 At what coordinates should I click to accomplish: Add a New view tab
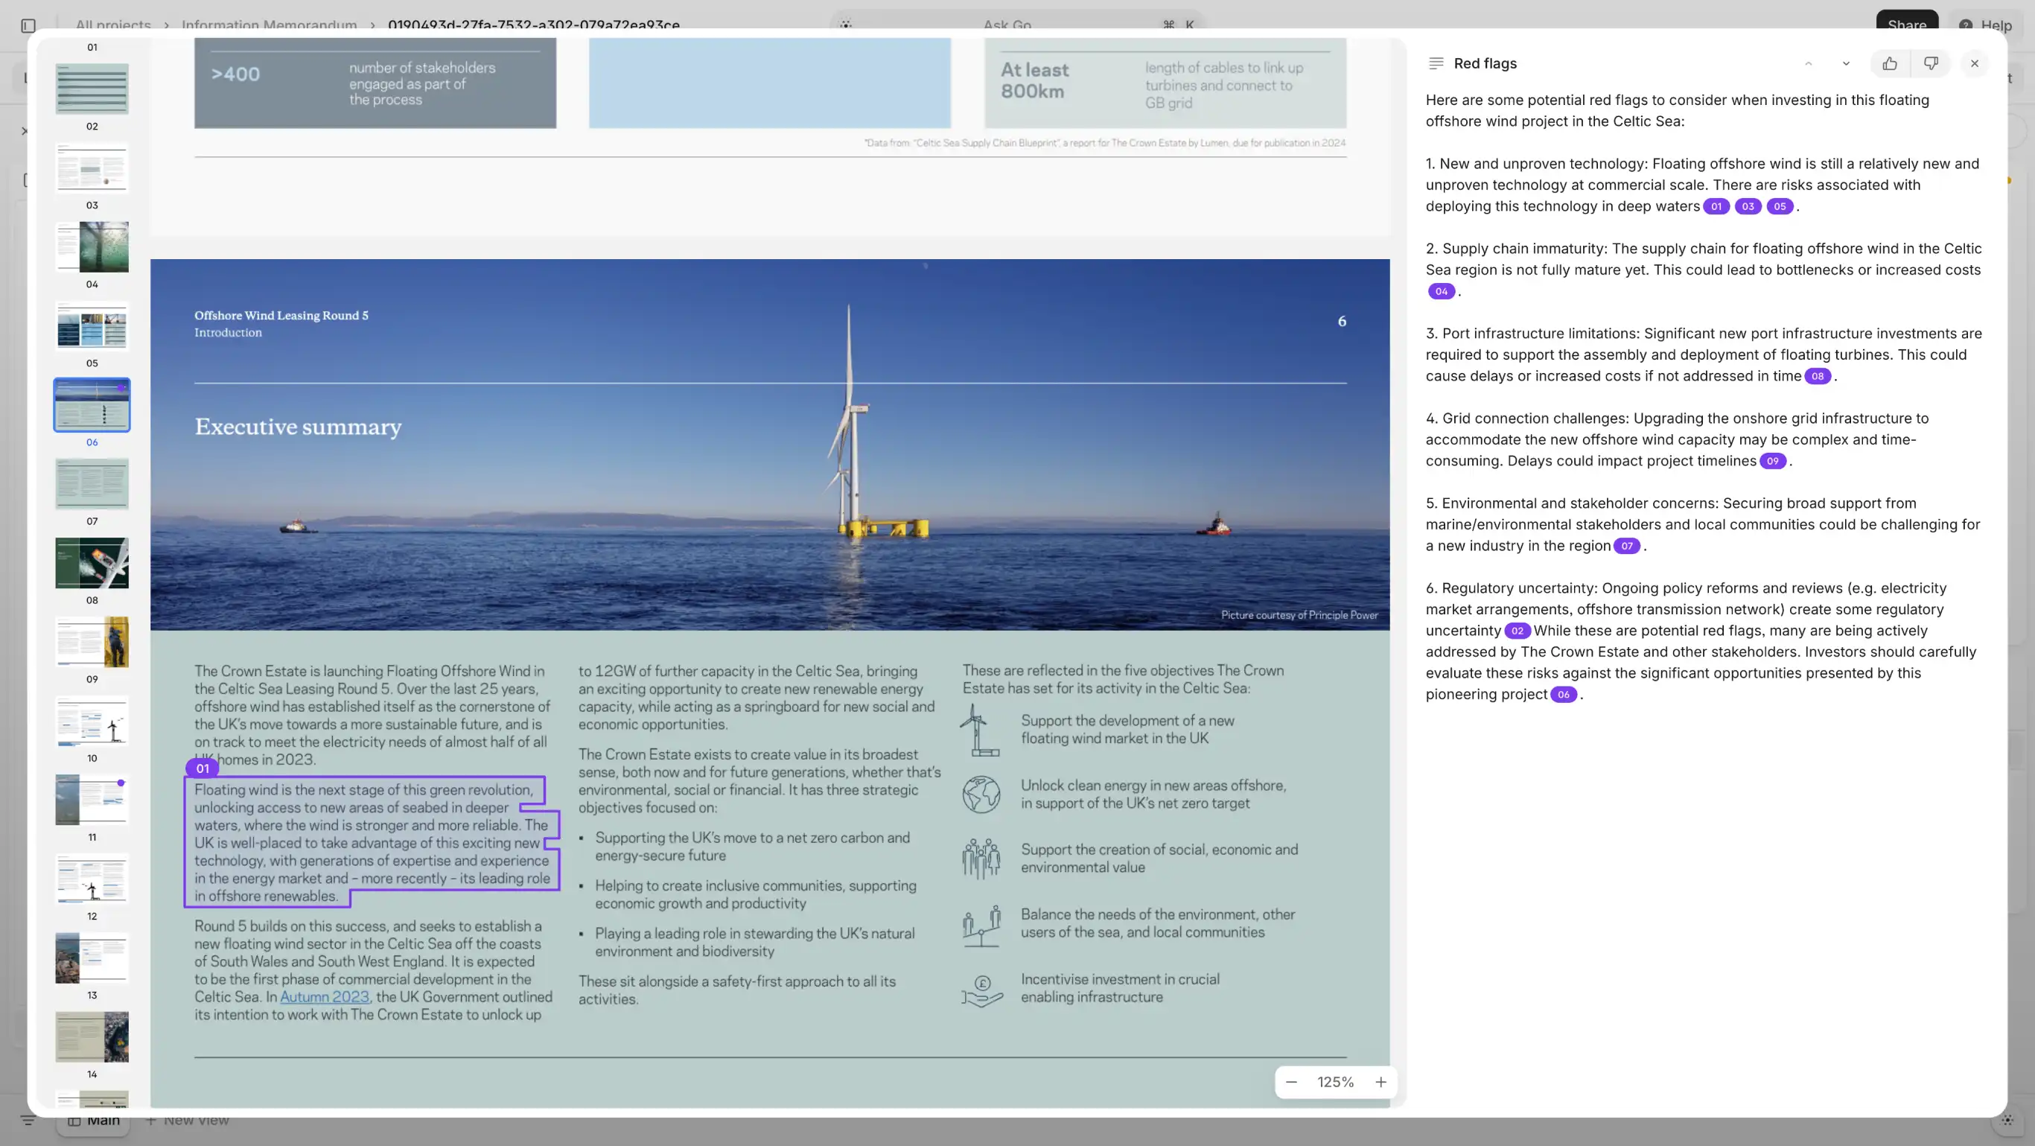[188, 1120]
